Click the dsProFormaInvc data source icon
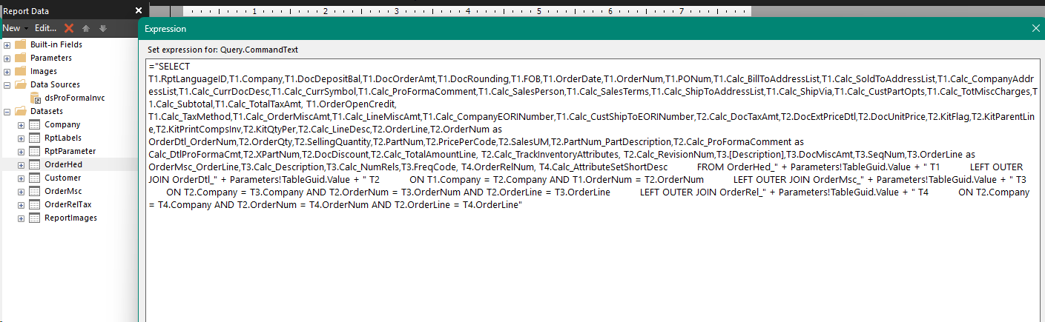 (34, 98)
